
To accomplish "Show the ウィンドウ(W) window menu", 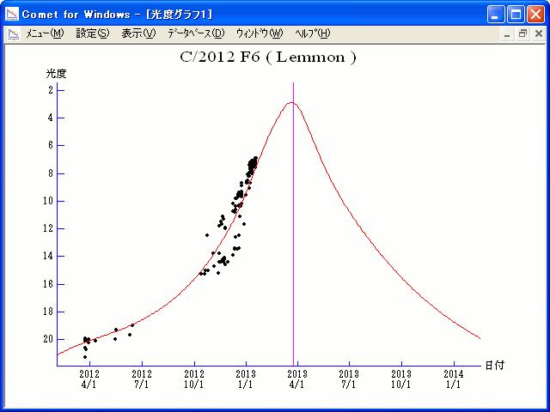I will tap(259, 34).
